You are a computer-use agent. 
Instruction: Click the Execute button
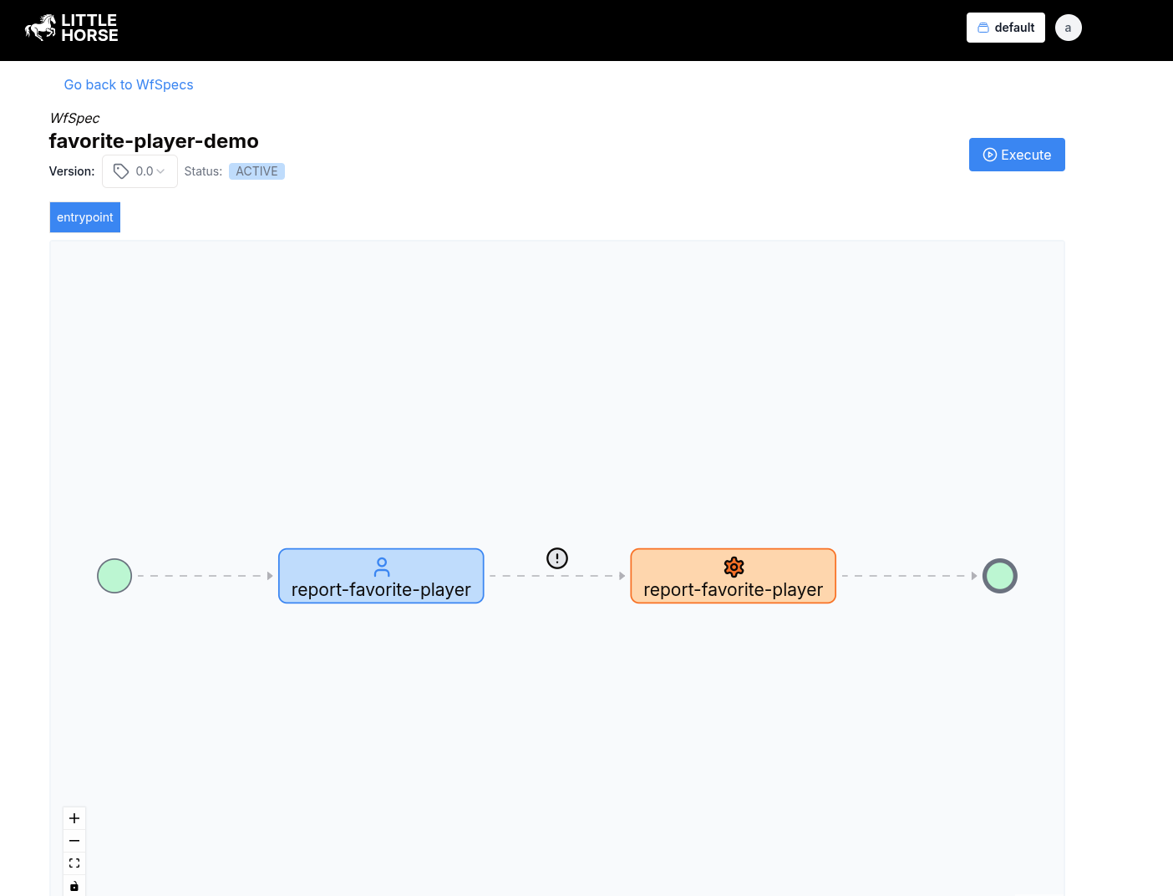tap(1017, 155)
